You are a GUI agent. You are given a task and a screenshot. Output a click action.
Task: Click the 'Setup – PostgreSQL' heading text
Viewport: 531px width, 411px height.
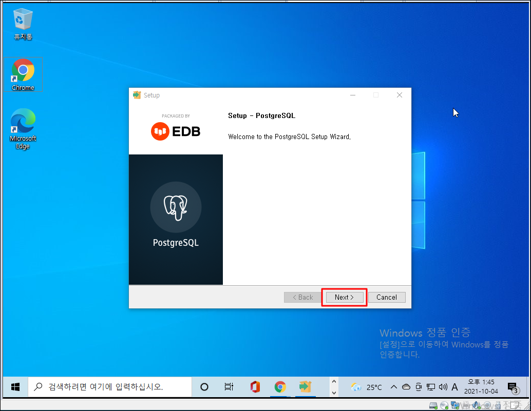261,115
